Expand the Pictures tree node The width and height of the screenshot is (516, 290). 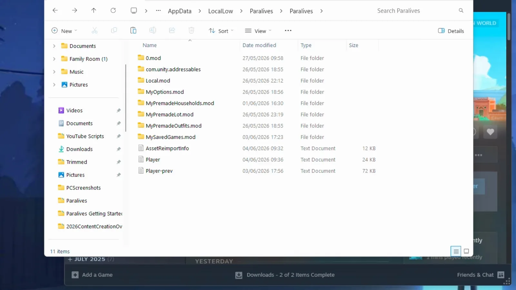pyautogui.click(x=54, y=85)
